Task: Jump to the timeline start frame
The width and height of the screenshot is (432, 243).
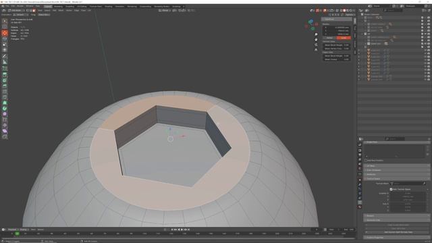Action: (x=172, y=230)
